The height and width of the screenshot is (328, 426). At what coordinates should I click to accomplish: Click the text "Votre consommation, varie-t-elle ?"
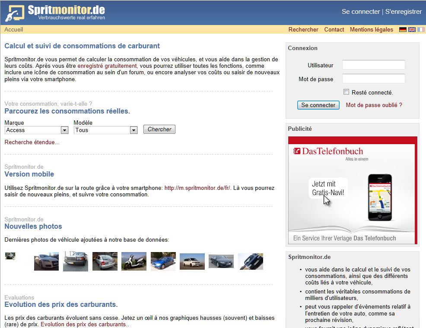click(x=48, y=104)
